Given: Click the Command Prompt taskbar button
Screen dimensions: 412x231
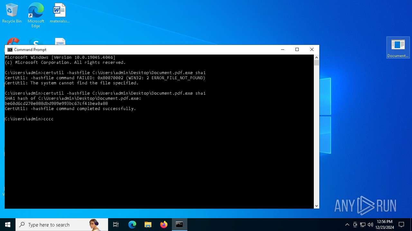Looking at the screenshot, I should point(179,225).
